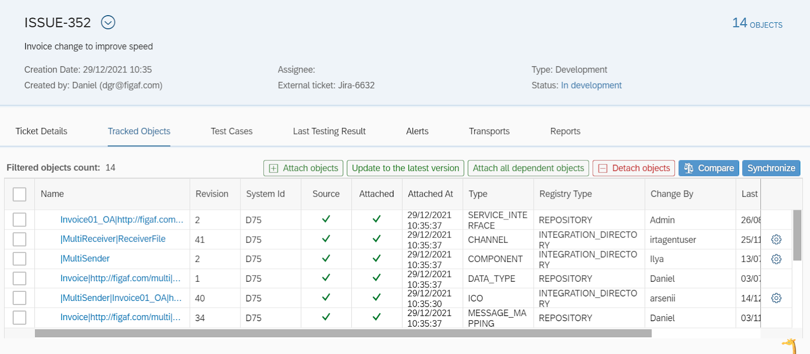Click the Synchronize button
This screenshot has width=810, height=354.
click(771, 168)
